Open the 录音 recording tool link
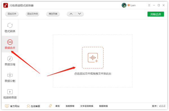 (x=57, y=106)
